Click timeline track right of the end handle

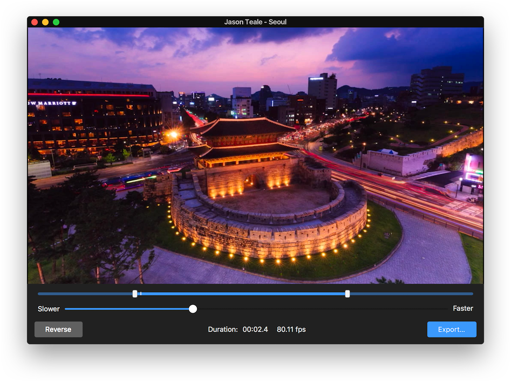[410, 294]
